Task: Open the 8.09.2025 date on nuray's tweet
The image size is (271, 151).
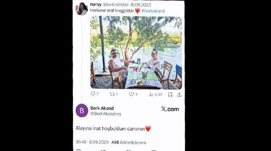Action: (x=141, y=5)
